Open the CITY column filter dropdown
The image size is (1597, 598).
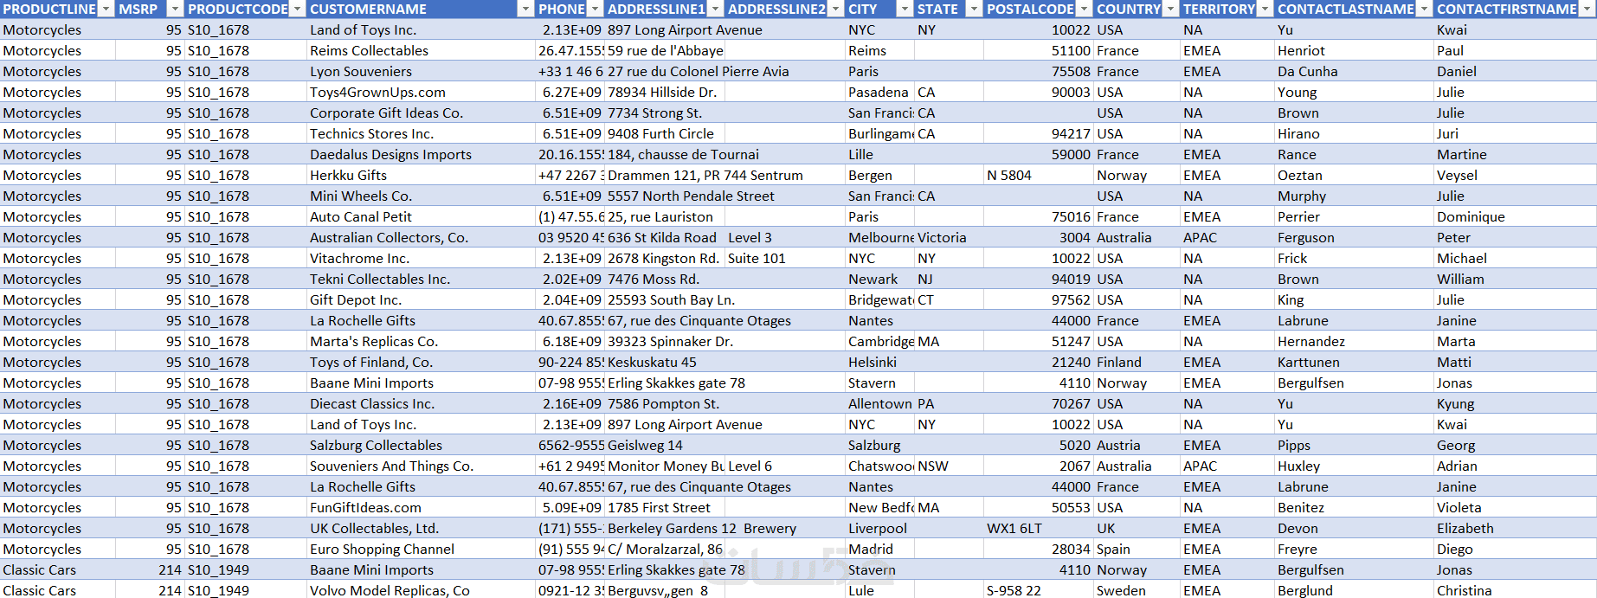coord(905,9)
